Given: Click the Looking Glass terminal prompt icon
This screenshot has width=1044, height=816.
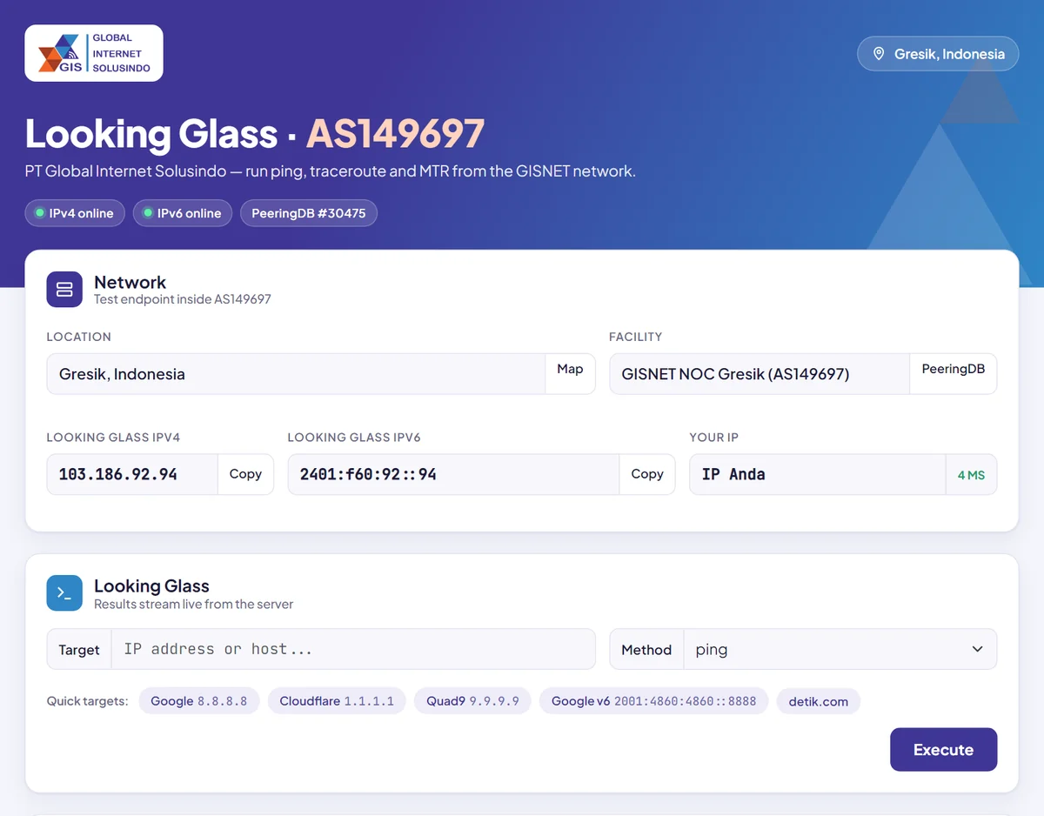Looking at the screenshot, I should coord(64,593).
